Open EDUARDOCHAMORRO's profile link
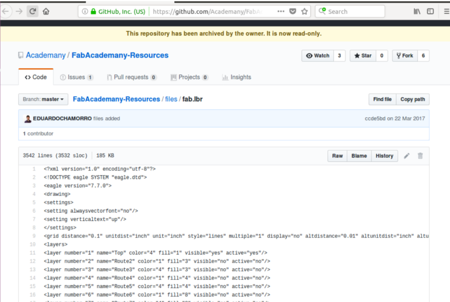Image resolution: width=450 pixels, height=302 pixels. 62,118
